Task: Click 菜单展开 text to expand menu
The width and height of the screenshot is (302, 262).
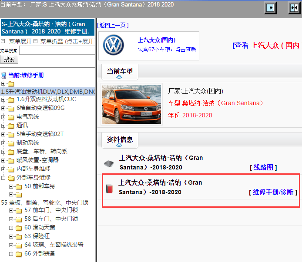Action: (20, 41)
